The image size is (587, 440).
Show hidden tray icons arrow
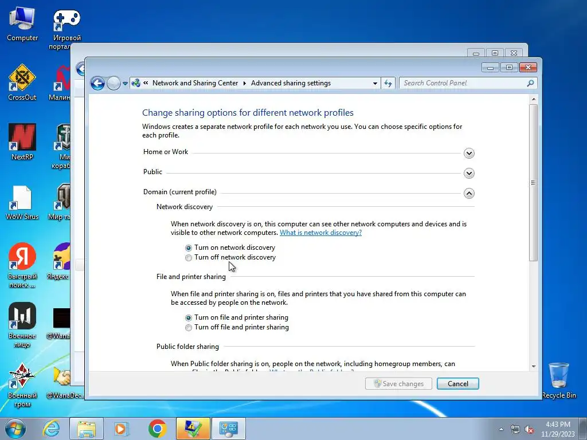[x=501, y=429]
